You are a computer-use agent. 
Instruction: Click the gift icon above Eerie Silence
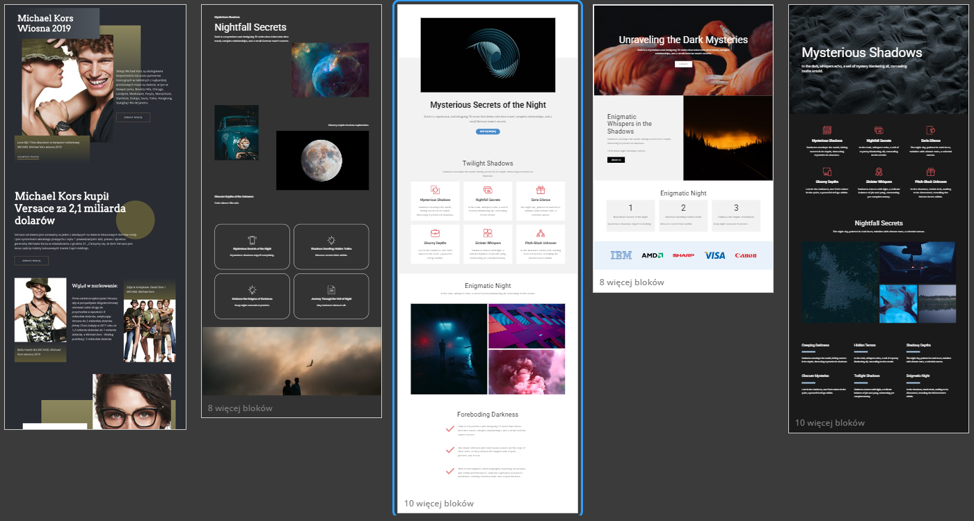(x=539, y=190)
